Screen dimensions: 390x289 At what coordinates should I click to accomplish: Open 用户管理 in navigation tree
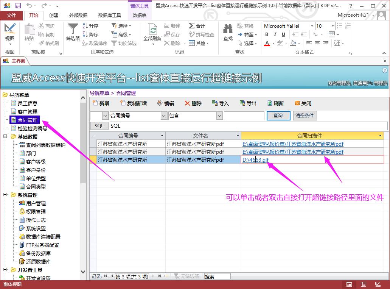36,203
